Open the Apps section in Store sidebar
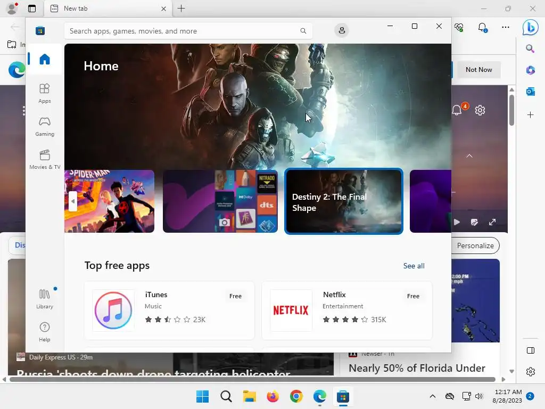The width and height of the screenshot is (545, 409). click(x=45, y=94)
